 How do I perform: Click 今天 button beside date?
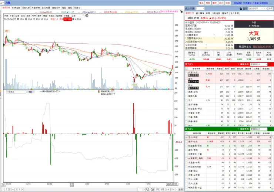tap(271, 9)
